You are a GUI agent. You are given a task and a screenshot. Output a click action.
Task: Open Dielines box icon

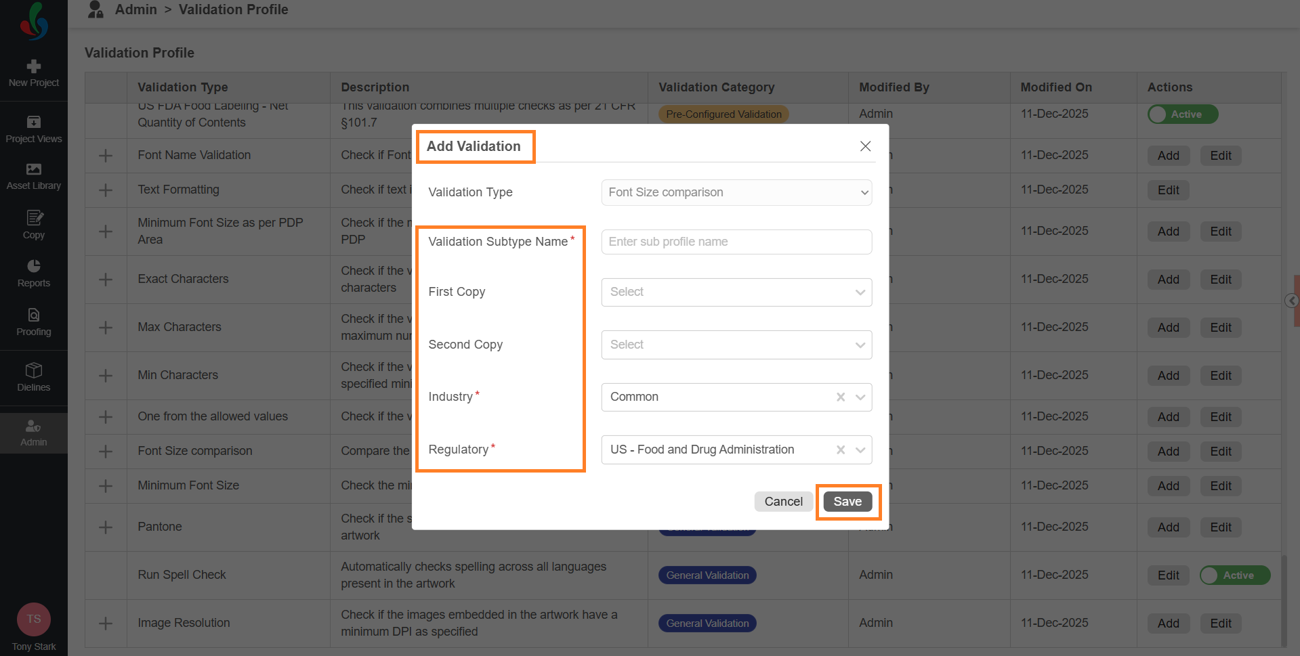coord(34,370)
